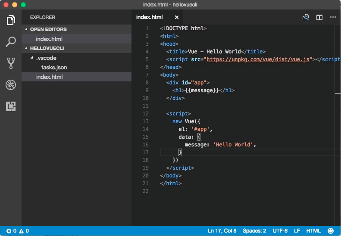Click the Open Preview icon in editor toolbar
Screen dimensions: 341x236
click(306, 17)
